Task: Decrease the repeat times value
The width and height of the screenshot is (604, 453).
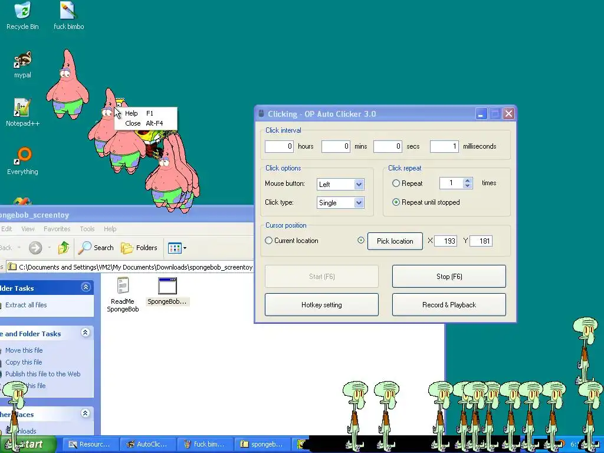Action: (x=468, y=186)
